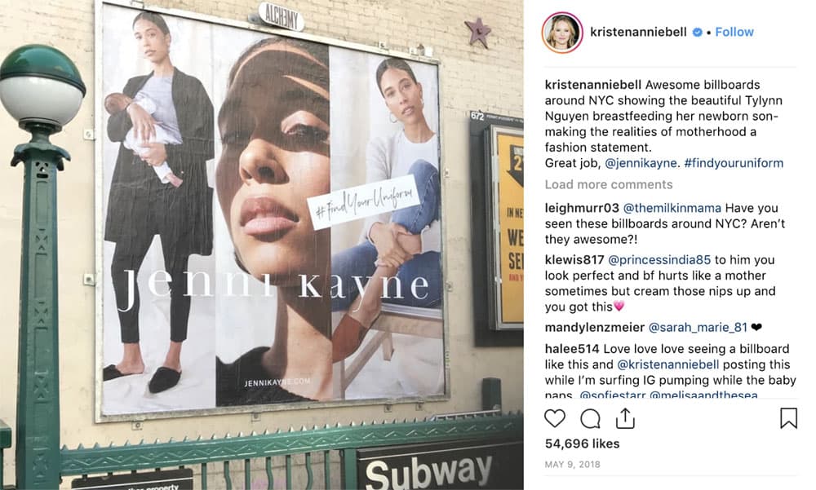Screen dimensions: 816x490
Task: Open @jennikayne mention in caption
Action: tap(641, 163)
